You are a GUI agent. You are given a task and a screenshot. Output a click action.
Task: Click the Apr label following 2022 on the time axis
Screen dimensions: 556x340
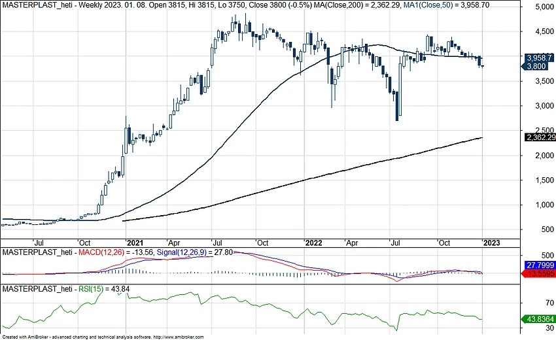click(x=352, y=243)
